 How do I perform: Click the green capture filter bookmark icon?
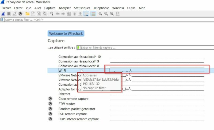(x=78, y=48)
